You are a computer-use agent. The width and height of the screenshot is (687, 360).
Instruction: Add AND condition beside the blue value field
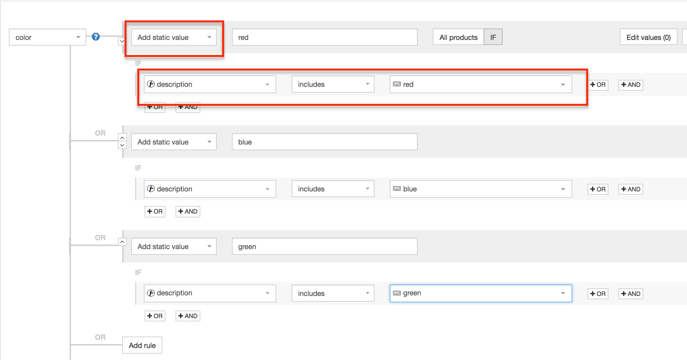coord(631,189)
